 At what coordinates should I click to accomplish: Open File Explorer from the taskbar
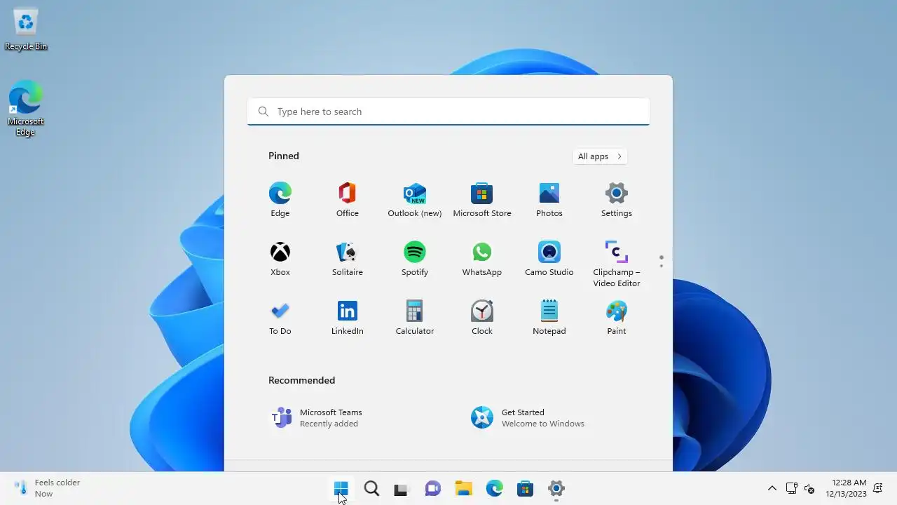[x=463, y=488]
